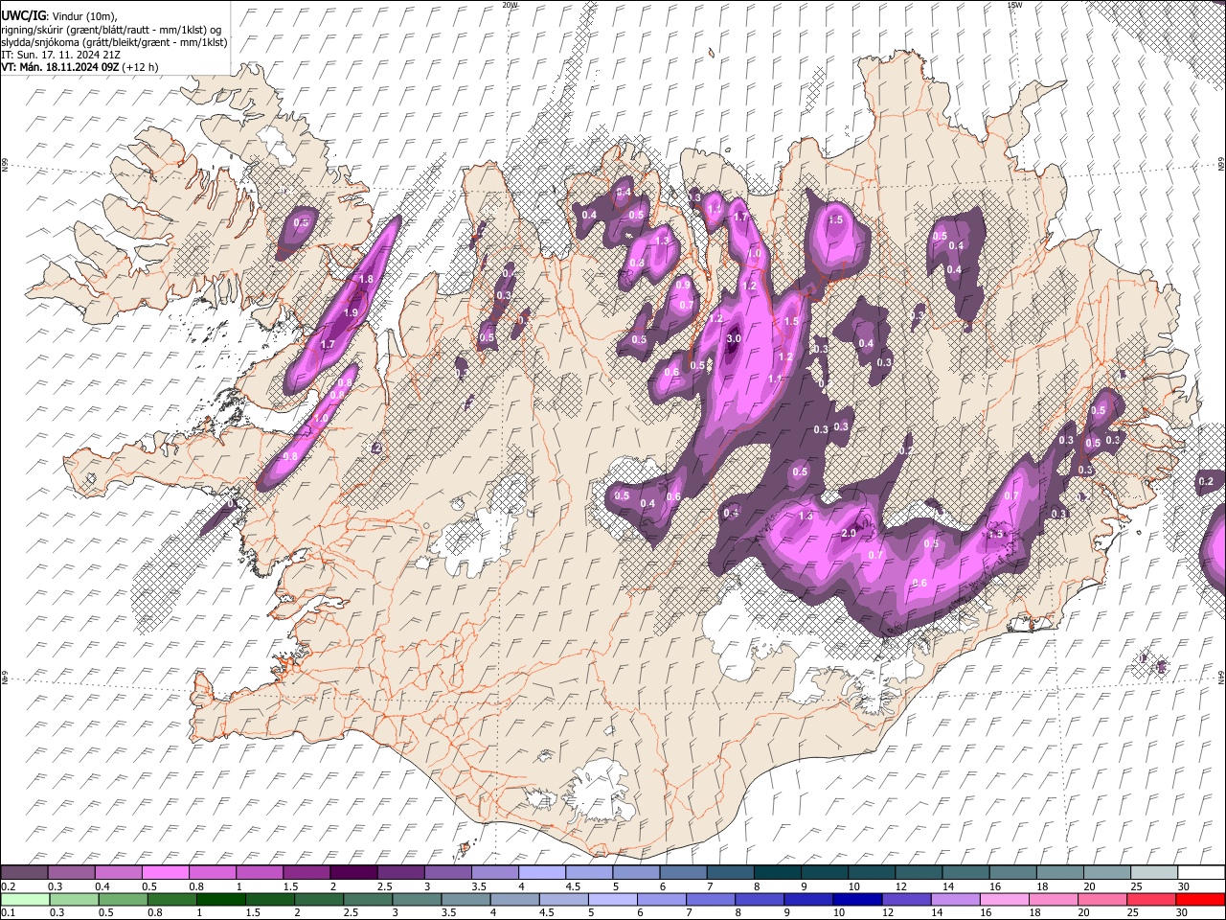The height and width of the screenshot is (920, 1226).
Task: Pick the pale pink swatch between 16 and 18 in bottom legend
Action: point(1006,899)
